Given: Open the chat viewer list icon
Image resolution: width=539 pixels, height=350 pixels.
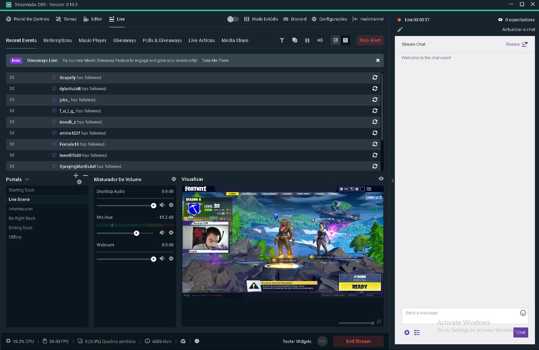Looking at the screenshot, I should pos(417,332).
